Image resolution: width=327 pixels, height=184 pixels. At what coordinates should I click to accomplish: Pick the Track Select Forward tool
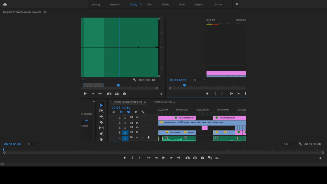pos(101,111)
